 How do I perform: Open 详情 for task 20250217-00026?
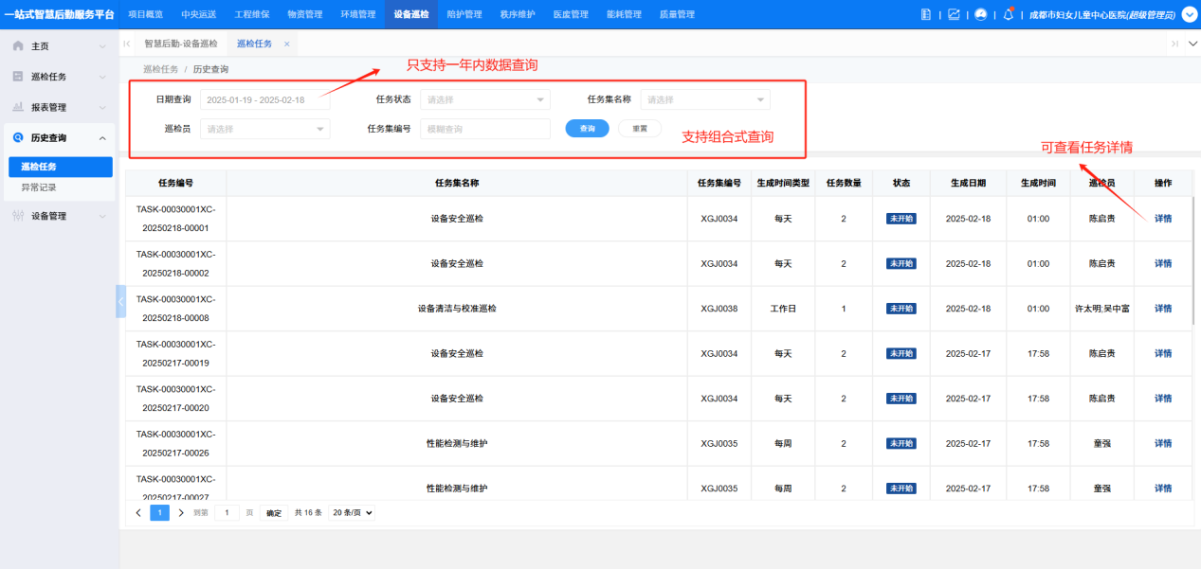(x=1163, y=443)
